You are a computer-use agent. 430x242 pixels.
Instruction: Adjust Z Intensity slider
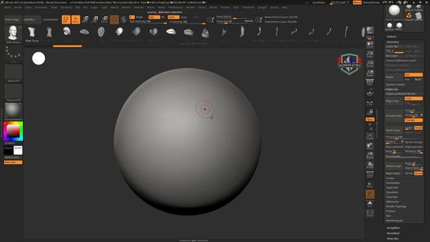(x=187, y=22)
